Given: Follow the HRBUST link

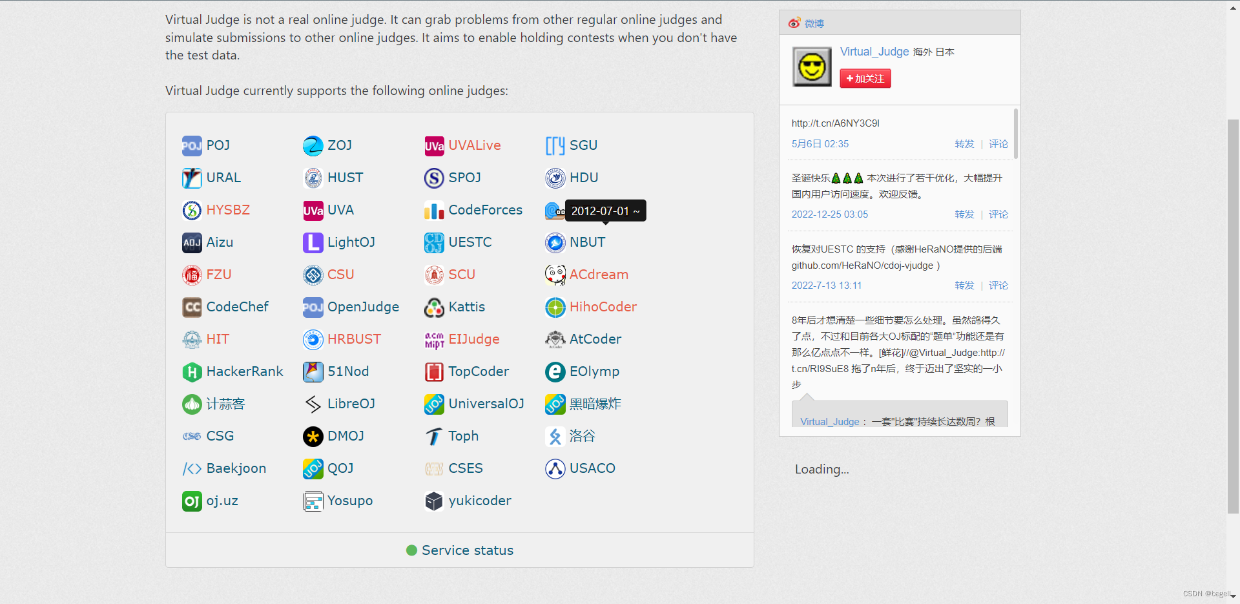Looking at the screenshot, I should tap(354, 339).
